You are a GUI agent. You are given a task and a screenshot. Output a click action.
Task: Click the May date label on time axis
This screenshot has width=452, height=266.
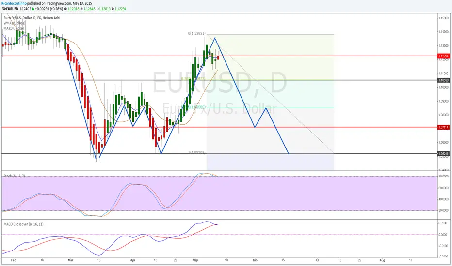click(x=195, y=260)
